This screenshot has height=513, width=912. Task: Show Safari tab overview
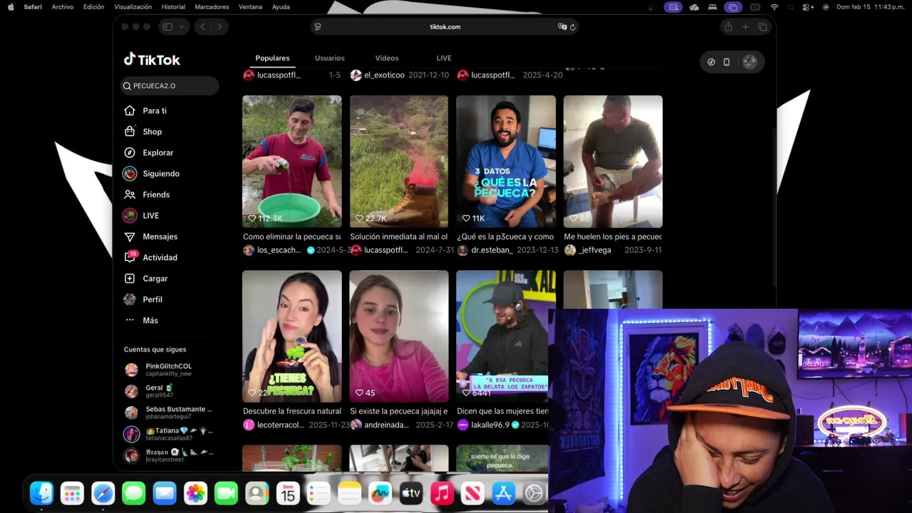coord(762,27)
